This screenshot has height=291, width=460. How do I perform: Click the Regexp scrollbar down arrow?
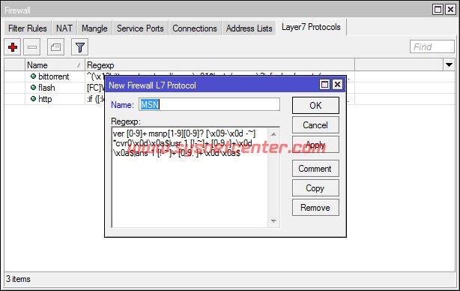(x=273, y=220)
